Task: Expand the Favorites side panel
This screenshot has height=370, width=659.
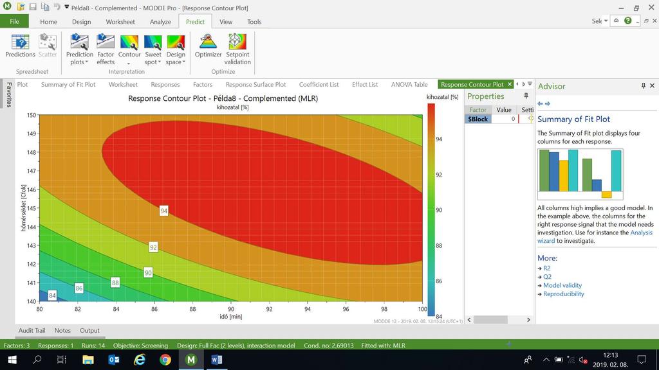Action: tap(8, 94)
